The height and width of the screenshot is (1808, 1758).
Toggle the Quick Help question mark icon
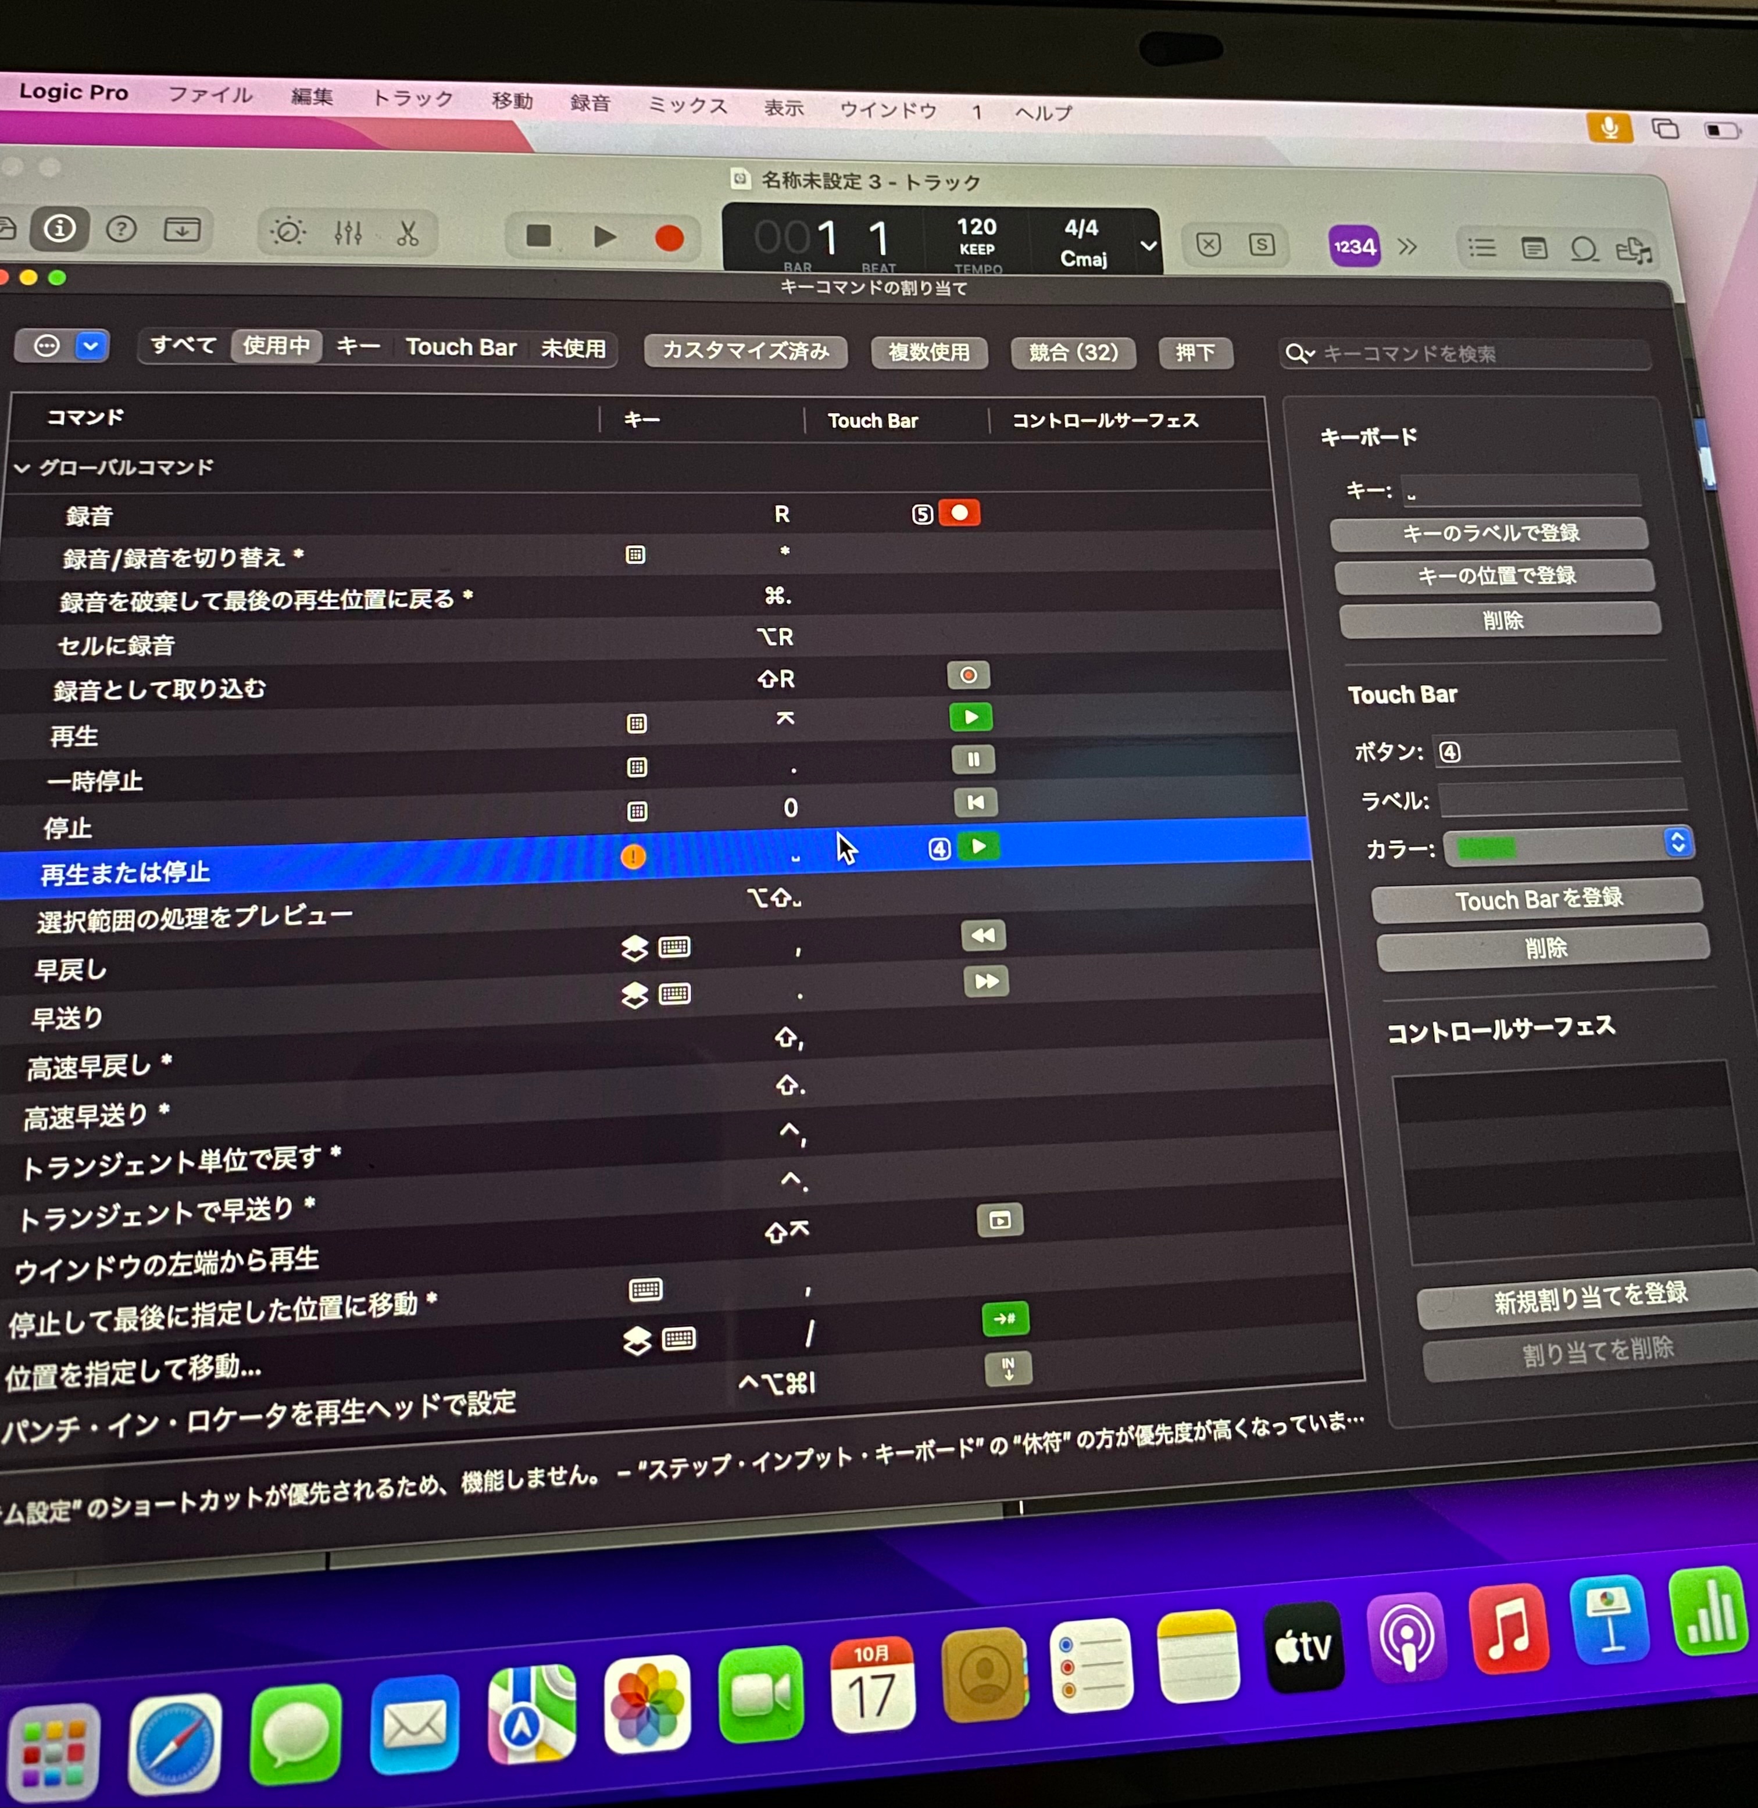click(121, 229)
